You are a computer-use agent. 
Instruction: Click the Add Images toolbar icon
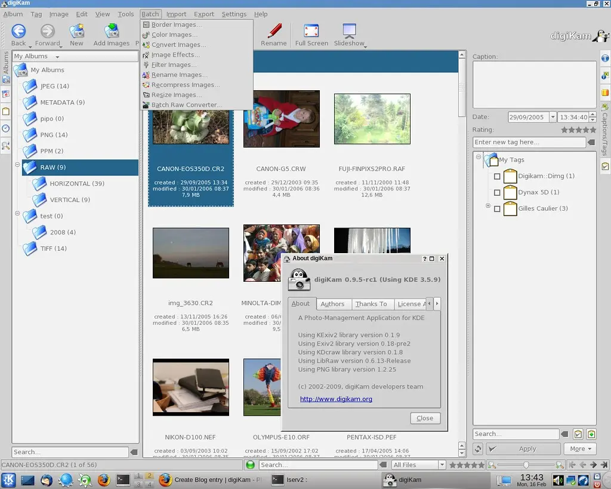(x=112, y=31)
